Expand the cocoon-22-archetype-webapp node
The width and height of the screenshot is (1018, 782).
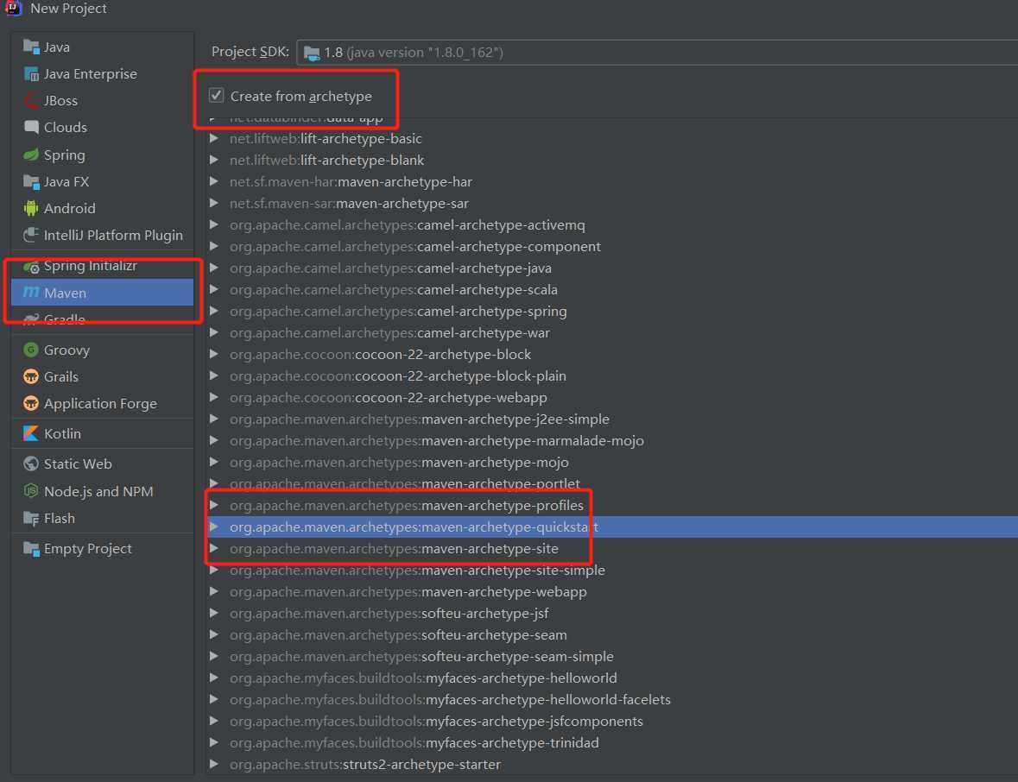pos(213,397)
